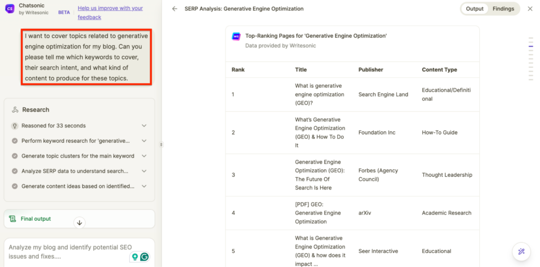The height and width of the screenshot is (267, 540).
Task: Click check icon beside Analyze SERP data
Action: 14,171
